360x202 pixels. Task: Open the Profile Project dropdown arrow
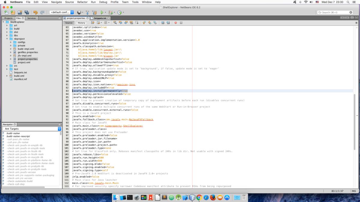point(123,13)
